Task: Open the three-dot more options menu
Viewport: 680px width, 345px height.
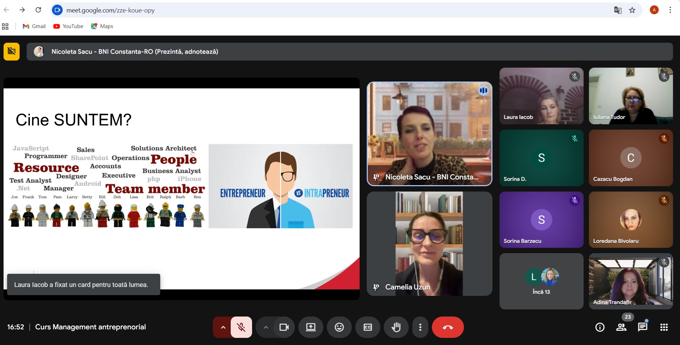Action: (x=420, y=327)
